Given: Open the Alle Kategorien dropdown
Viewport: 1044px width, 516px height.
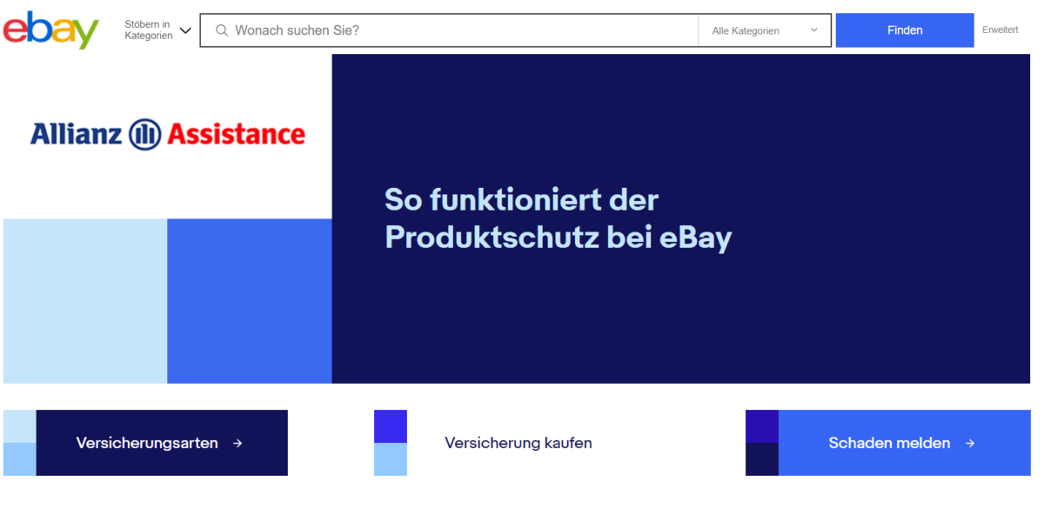Looking at the screenshot, I should click(765, 30).
